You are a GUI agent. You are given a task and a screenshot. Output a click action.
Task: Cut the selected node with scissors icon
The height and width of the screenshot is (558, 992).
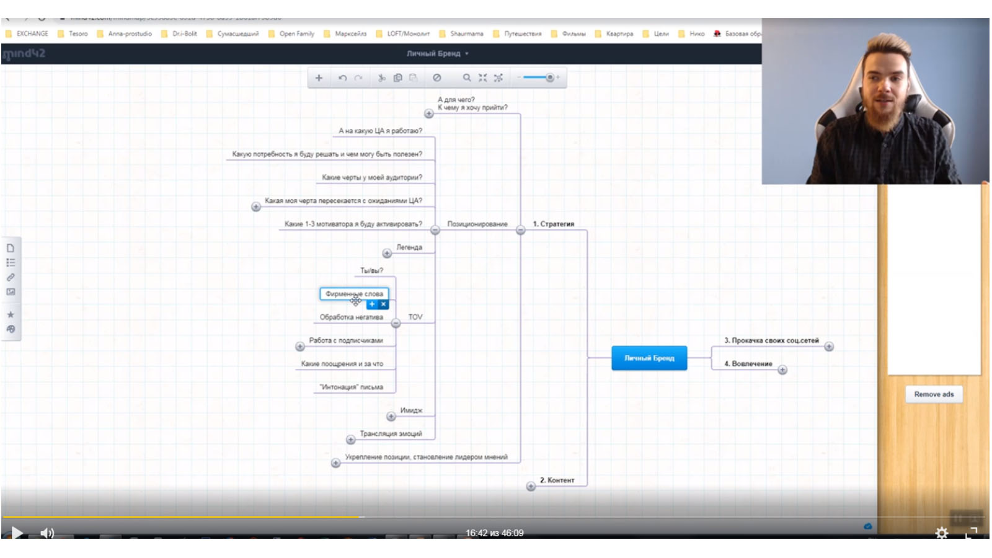coord(381,78)
